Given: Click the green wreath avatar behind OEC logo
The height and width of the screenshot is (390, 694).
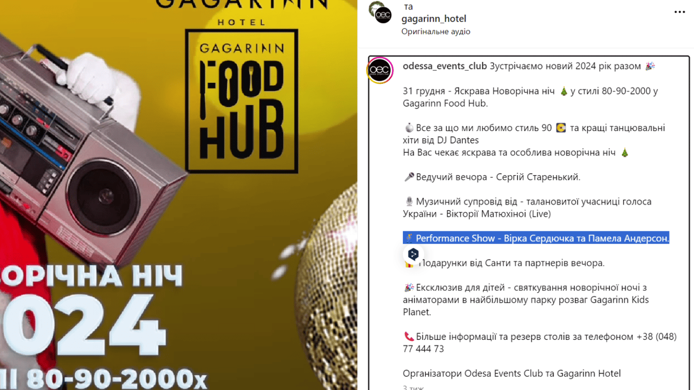Looking at the screenshot, I should [x=375, y=7].
